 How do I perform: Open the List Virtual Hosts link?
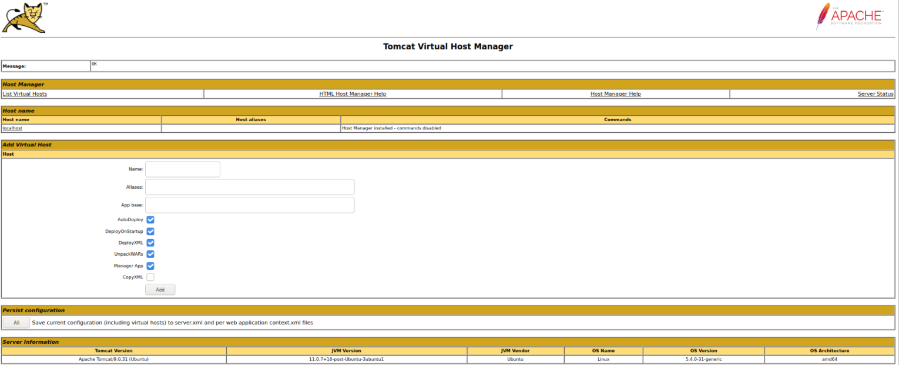point(25,94)
